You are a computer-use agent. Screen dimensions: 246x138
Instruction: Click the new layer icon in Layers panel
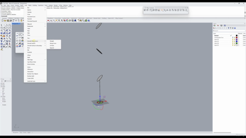point(214,28)
